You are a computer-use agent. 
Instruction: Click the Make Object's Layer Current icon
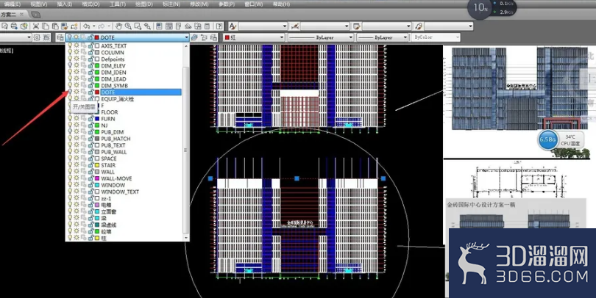(x=194, y=37)
